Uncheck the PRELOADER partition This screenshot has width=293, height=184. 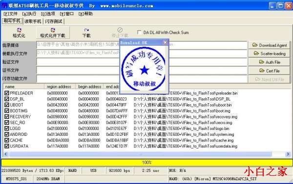point(7,93)
